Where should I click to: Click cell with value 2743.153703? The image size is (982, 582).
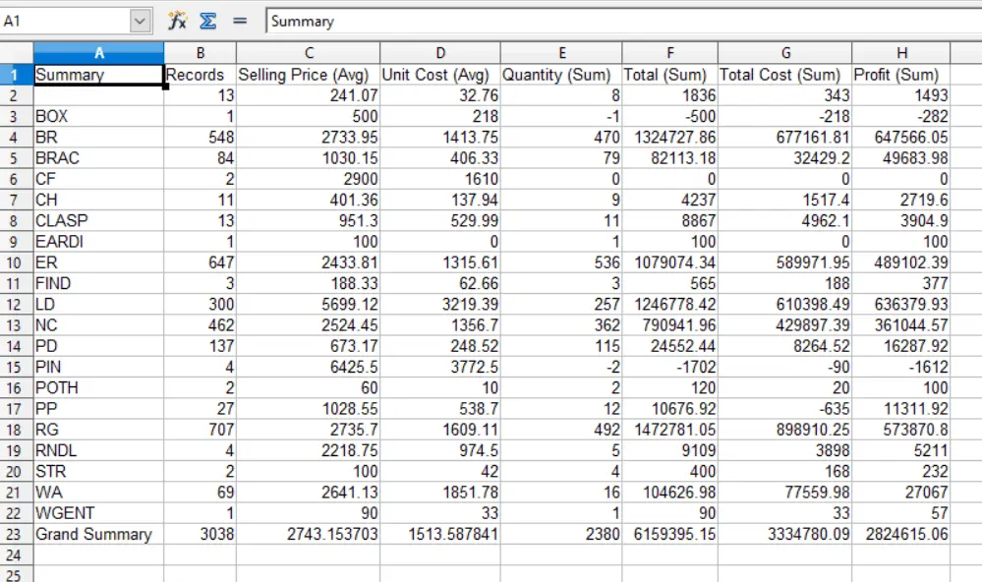coord(308,535)
